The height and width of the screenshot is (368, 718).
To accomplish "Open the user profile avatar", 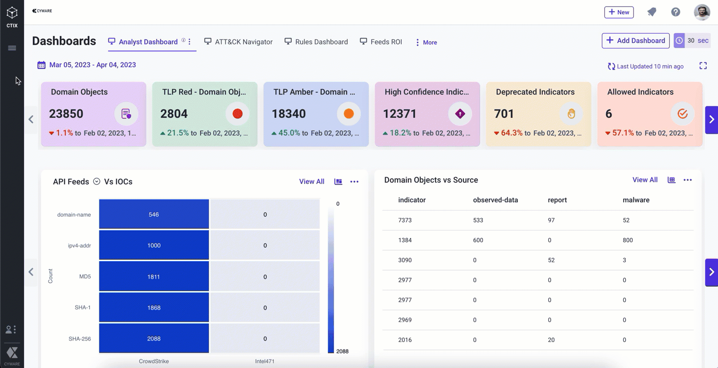I will (702, 12).
